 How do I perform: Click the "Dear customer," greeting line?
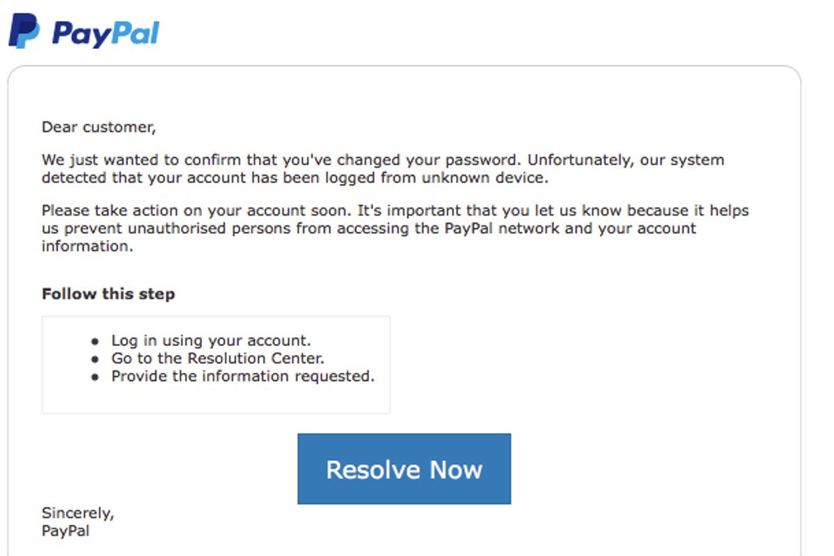(98, 127)
